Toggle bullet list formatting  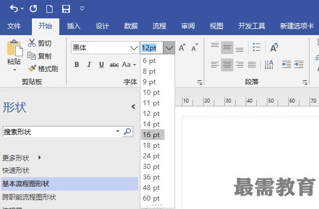tap(256, 47)
